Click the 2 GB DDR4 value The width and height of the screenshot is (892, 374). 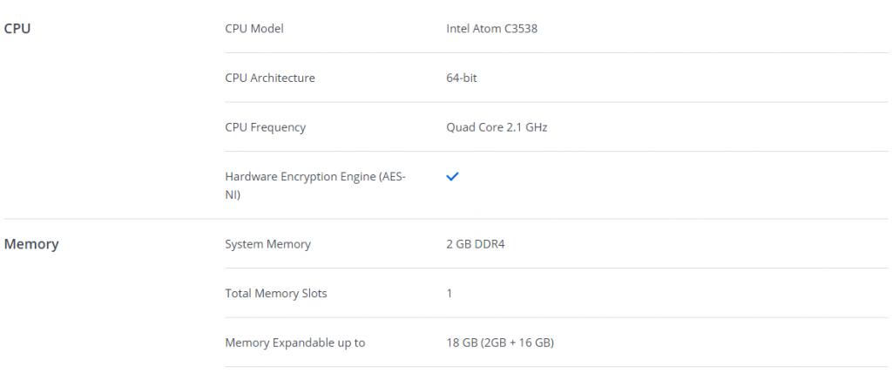(x=476, y=244)
